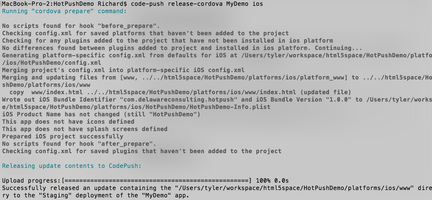Click the 'No differences found between plugins' line
This screenshot has width=432, height=200.
[182, 48]
